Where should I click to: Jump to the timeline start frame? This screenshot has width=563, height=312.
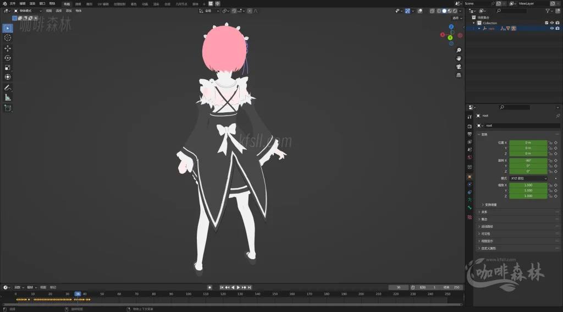(222, 287)
